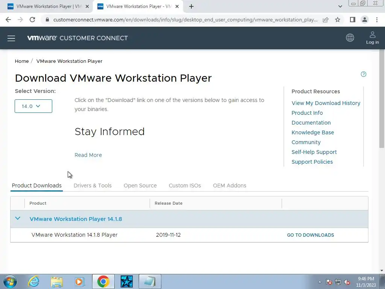Screen dimensions: 385x289
Task: Open the Open Source tab
Action: [140, 186]
